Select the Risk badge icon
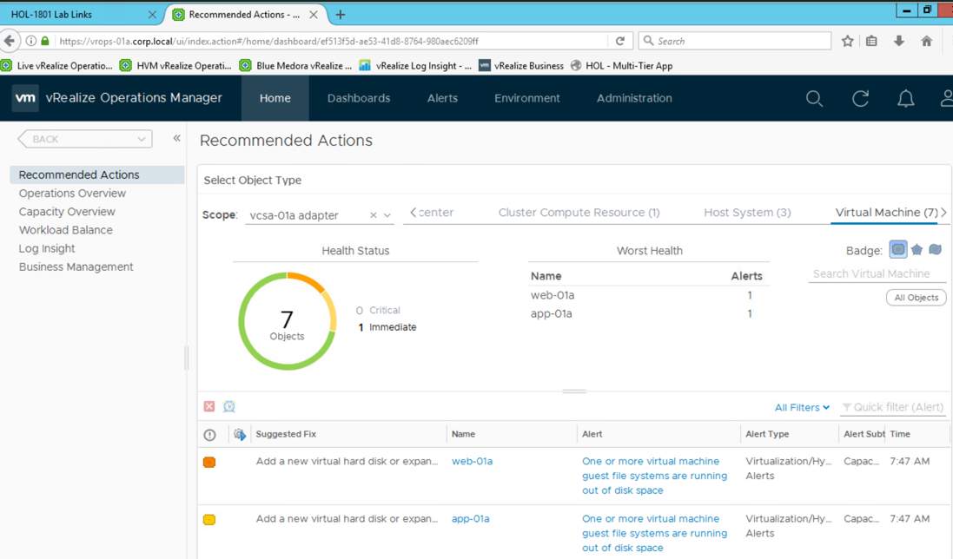The width and height of the screenshot is (953, 559). click(x=917, y=249)
